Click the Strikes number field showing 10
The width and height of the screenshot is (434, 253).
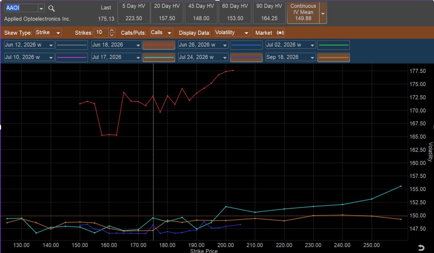point(101,33)
